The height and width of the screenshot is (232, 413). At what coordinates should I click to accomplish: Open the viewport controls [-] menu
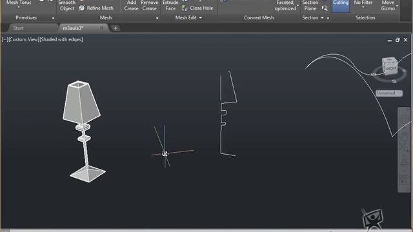pos(5,39)
